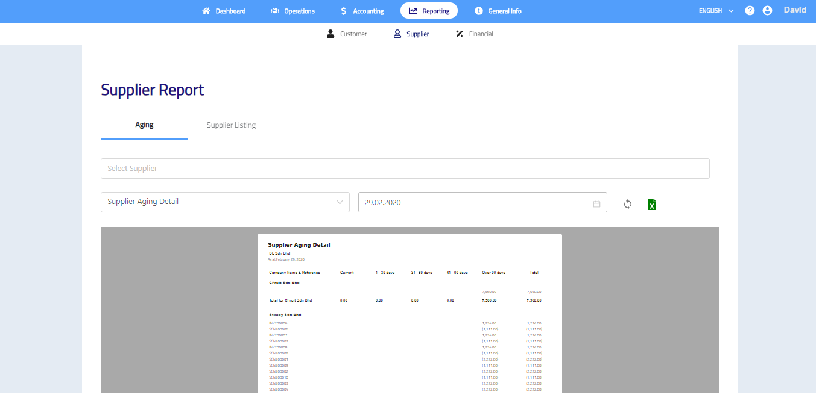Select the Reporting menu item
816x393 pixels.
point(429,11)
